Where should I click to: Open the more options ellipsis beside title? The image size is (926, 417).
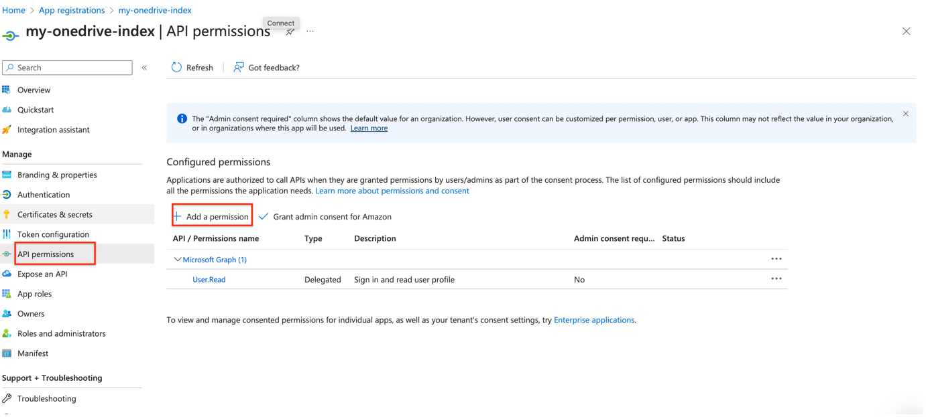(x=310, y=31)
